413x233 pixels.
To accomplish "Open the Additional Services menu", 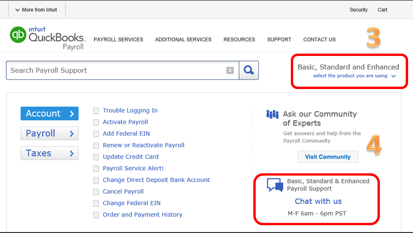I will (x=183, y=39).
